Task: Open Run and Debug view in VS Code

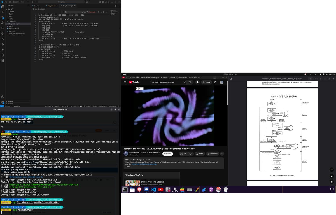Action: tap(3, 23)
